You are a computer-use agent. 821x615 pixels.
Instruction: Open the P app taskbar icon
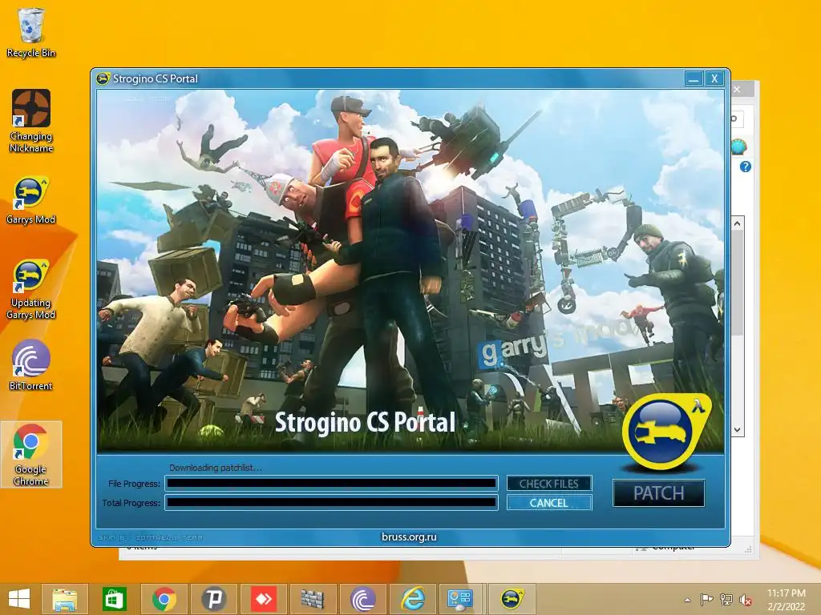213,599
